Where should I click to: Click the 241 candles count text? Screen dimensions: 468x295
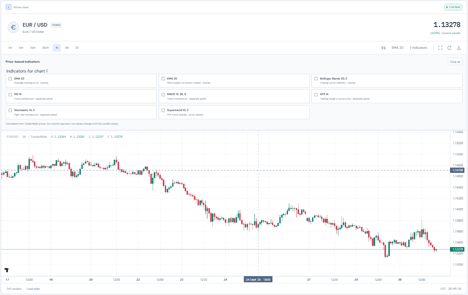click(x=14, y=289)
